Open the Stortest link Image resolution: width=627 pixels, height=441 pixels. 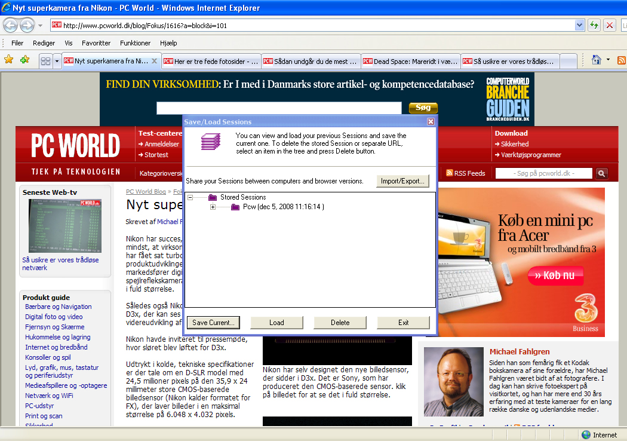[x=156, y=155]
